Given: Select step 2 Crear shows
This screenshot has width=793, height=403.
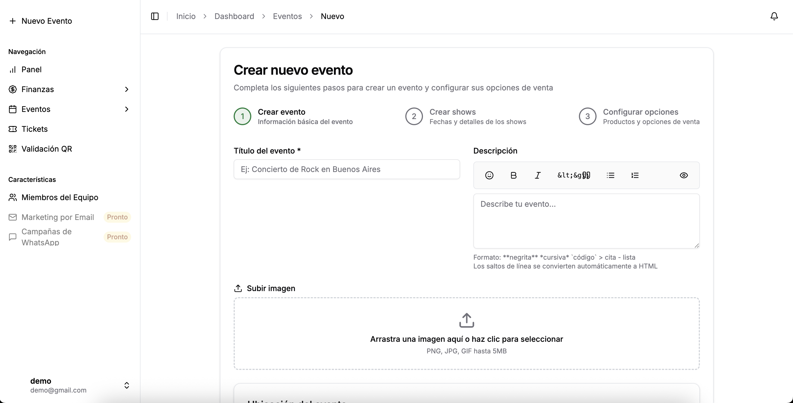Looking at the screenshot, I should tap(465, 116).
